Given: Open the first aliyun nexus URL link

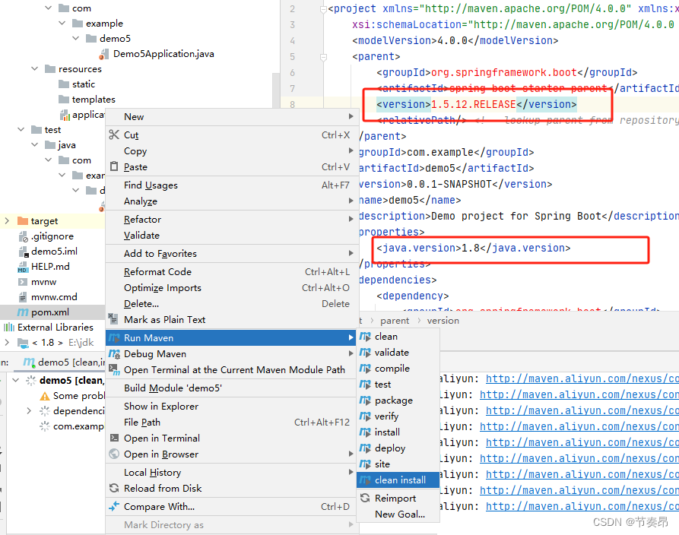Looking at the screenshot, I should click(582, 378).
